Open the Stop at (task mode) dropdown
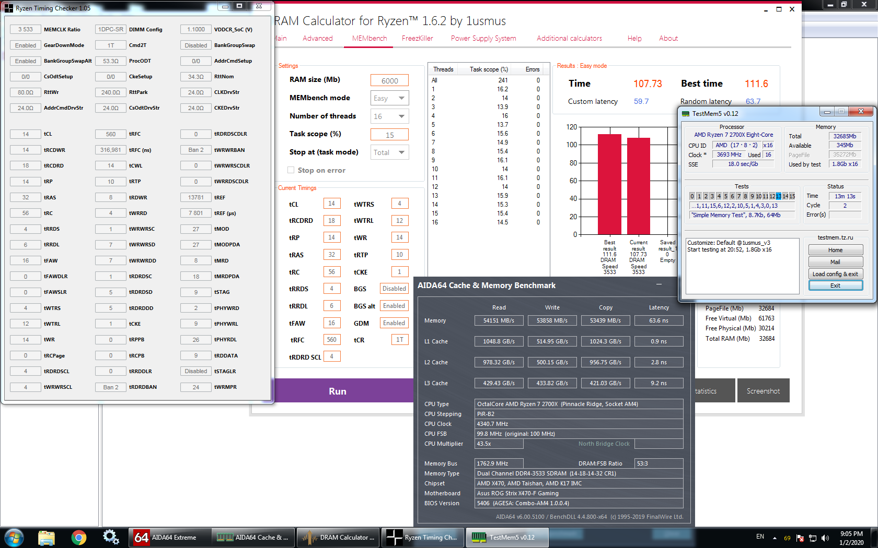Screen dimensions: 878x548 coord(389,152)
